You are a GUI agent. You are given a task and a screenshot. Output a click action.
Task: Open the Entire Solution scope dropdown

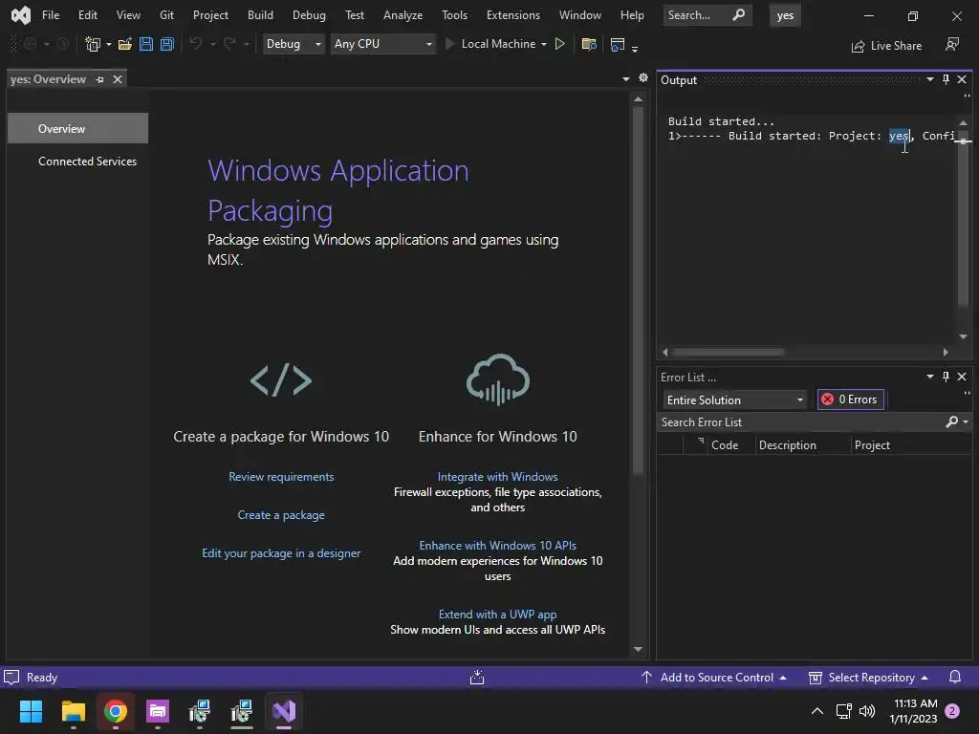click(x=735, y=400)
